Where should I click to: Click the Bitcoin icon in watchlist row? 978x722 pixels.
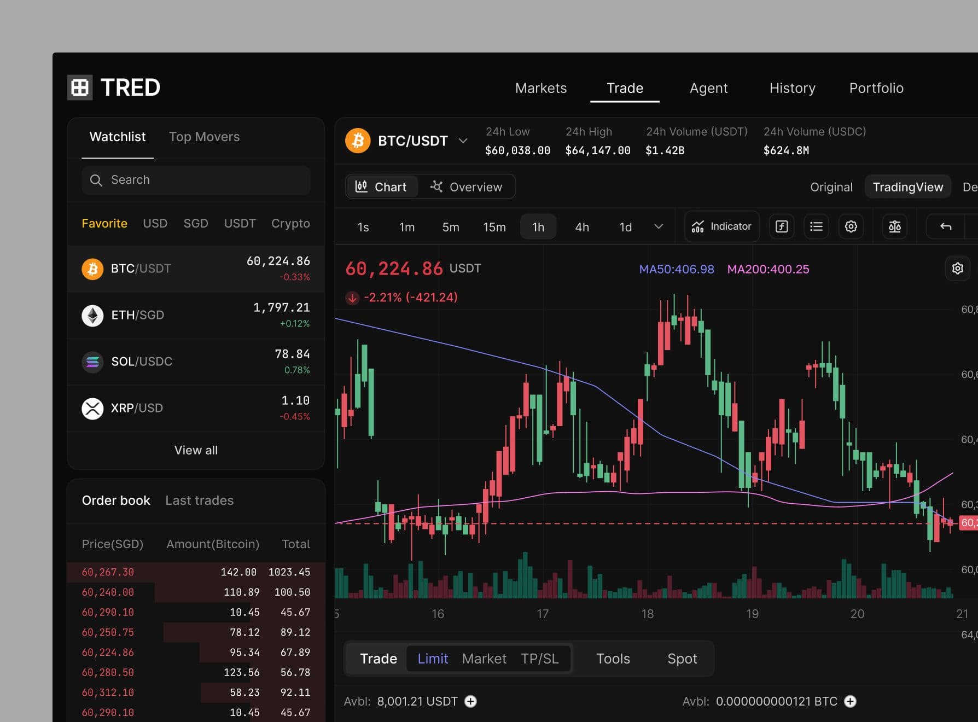point(92,269)
